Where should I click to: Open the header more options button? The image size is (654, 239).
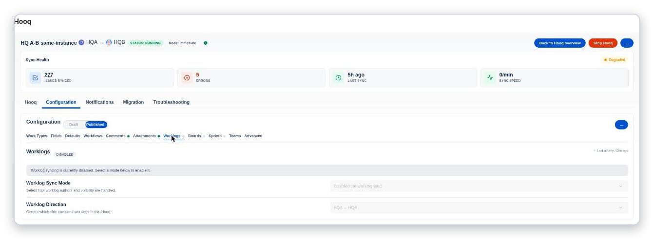[627, 43]
